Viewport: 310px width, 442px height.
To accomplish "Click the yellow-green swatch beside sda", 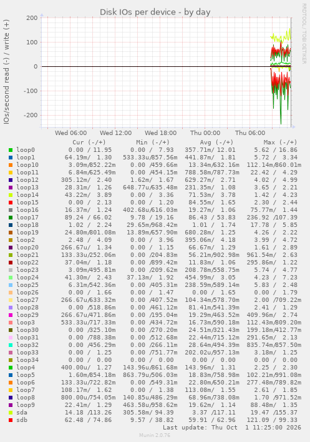I will [11, 413].
